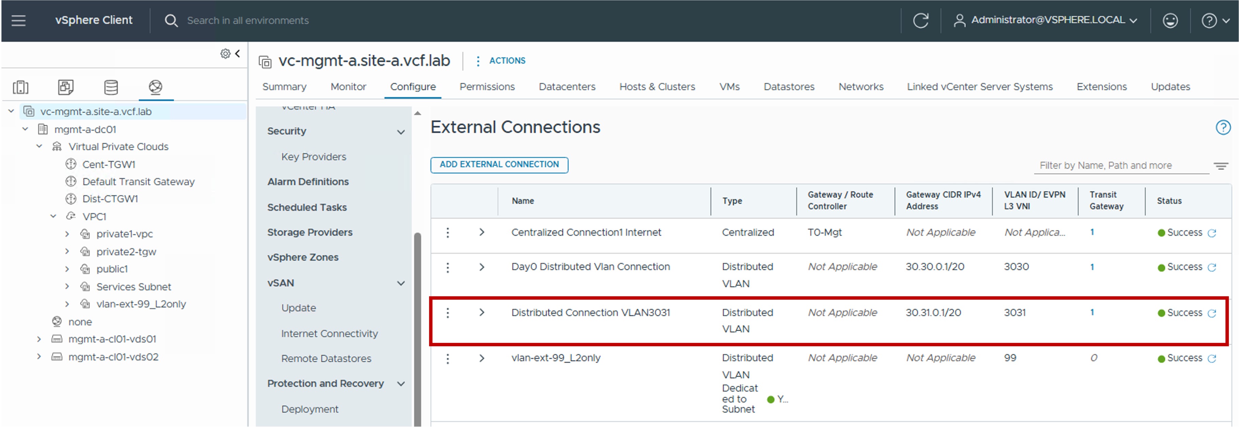
Task: Collapse the Protection and Recovery section
Action: click(x=401, y=384)
